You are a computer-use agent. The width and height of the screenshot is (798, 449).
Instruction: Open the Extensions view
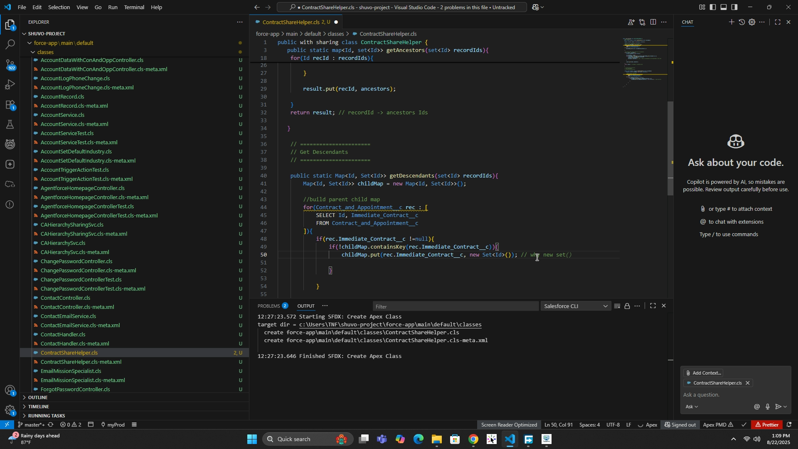(10, 105)
